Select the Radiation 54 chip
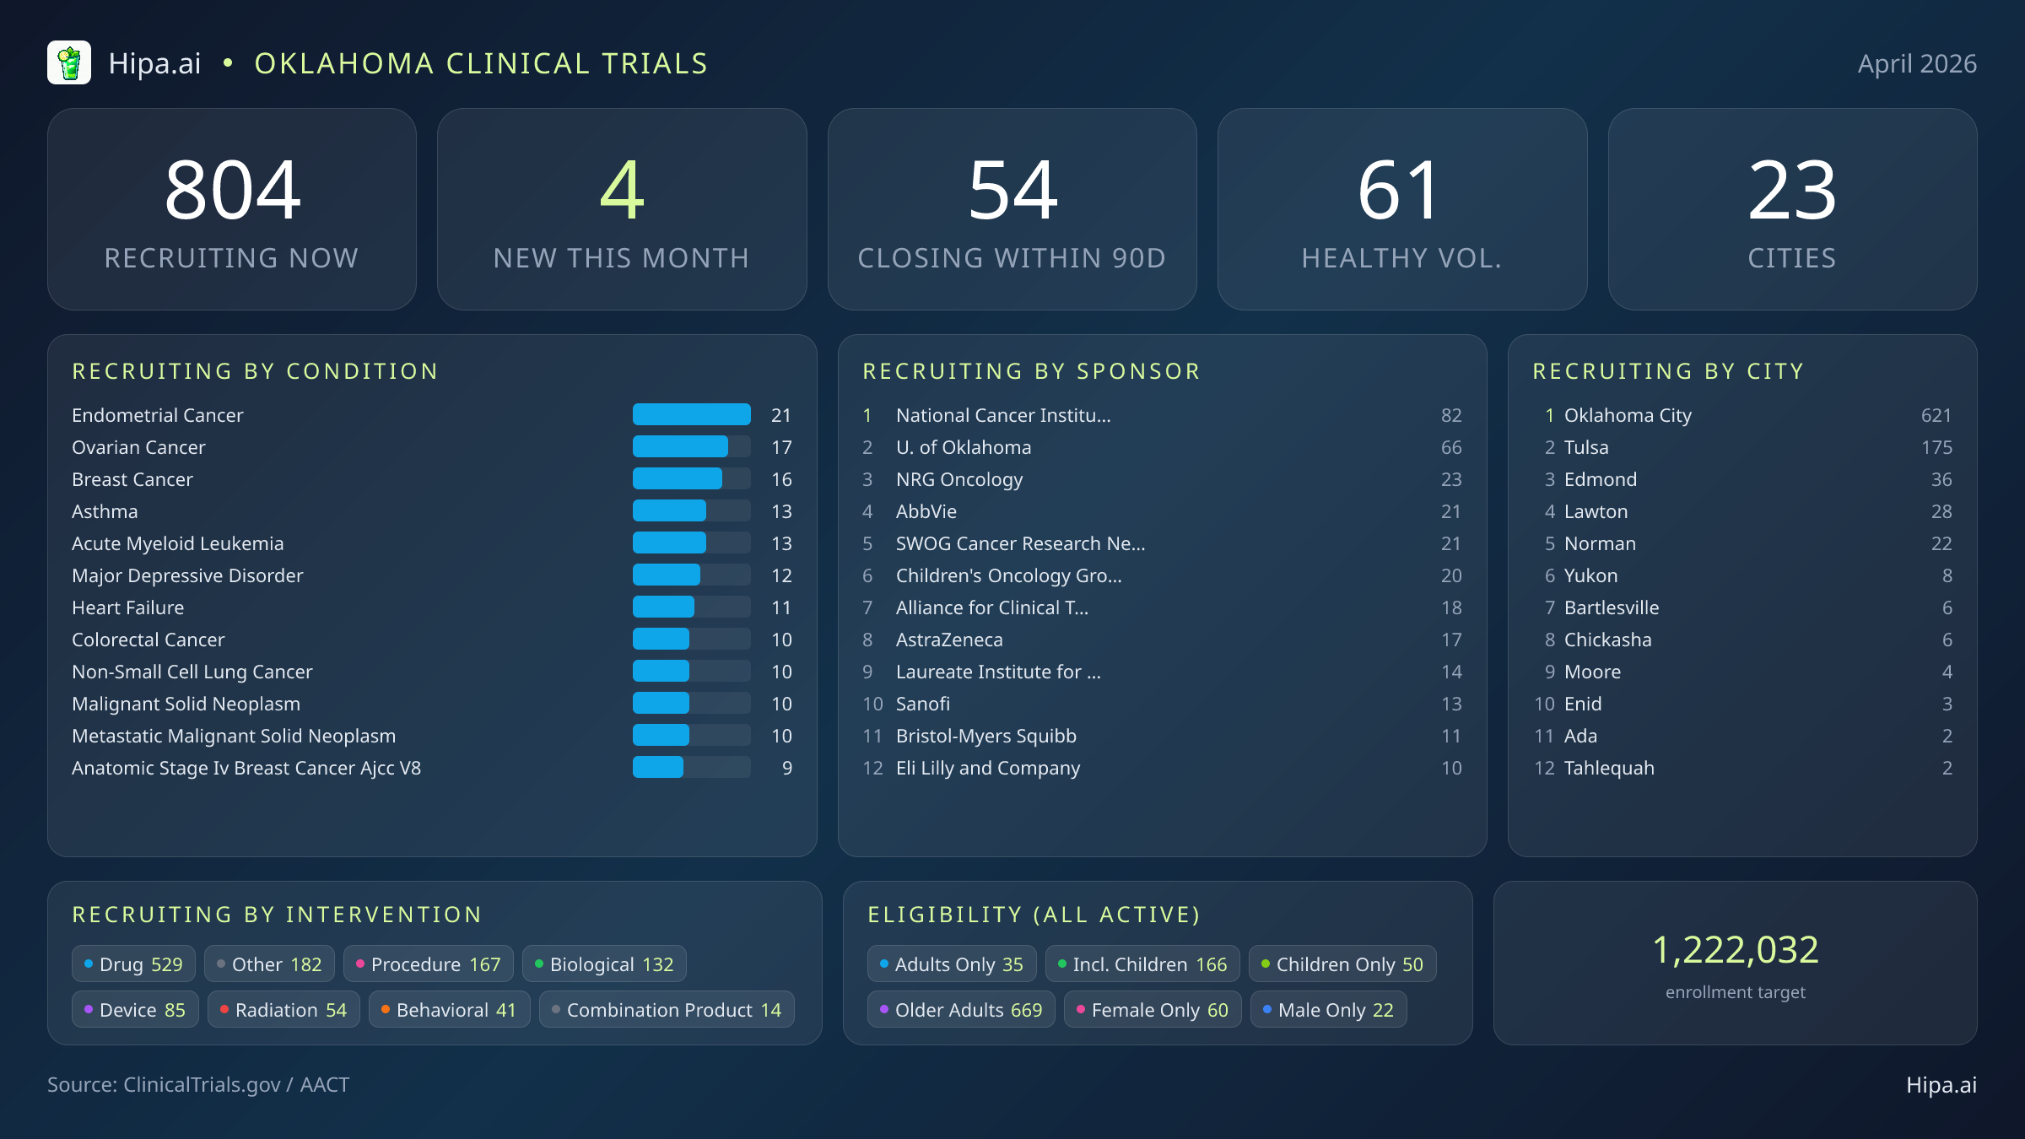2025x1139 pixels. tap(283, 1010)
